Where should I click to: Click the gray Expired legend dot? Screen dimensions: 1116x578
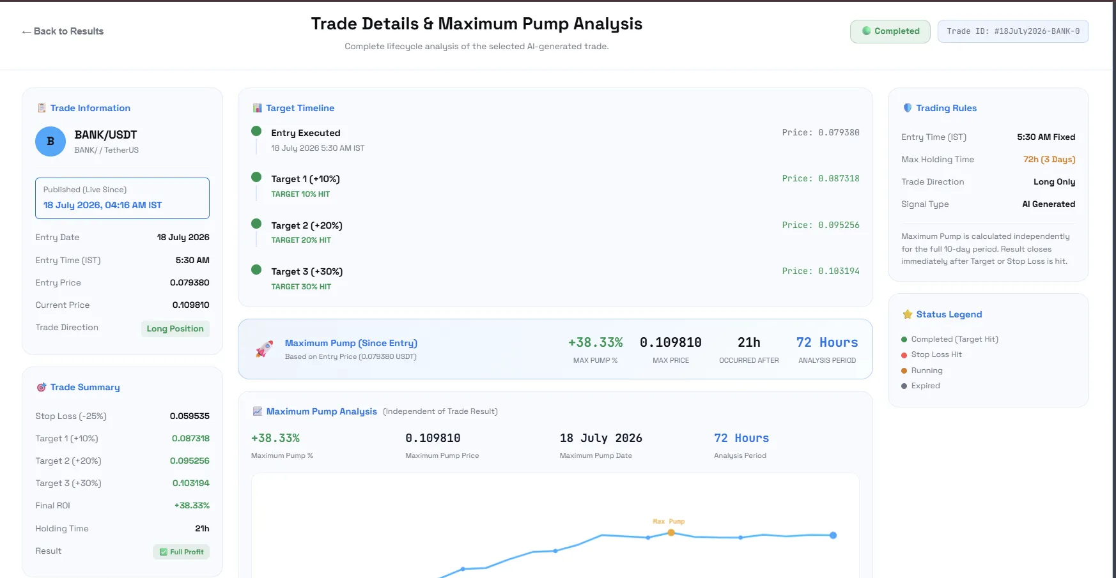click(904, 386)
